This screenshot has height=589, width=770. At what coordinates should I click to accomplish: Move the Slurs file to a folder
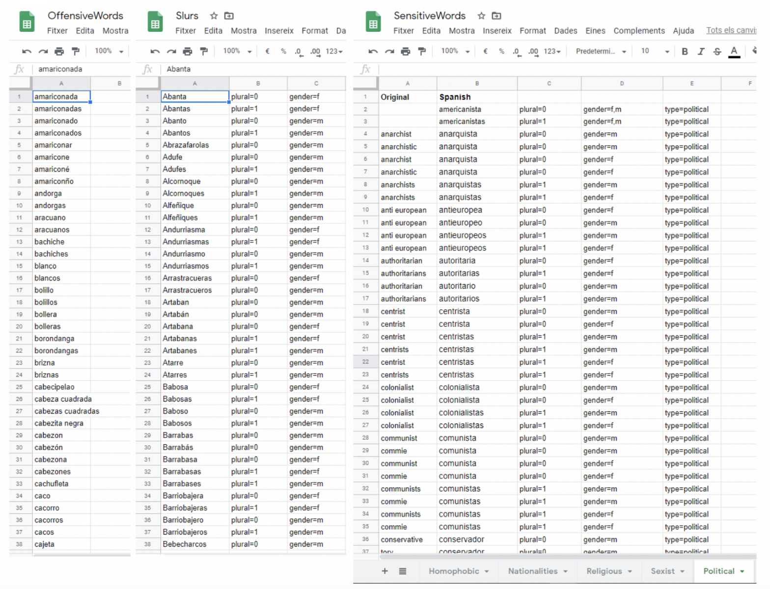click(x=229, y=16)
